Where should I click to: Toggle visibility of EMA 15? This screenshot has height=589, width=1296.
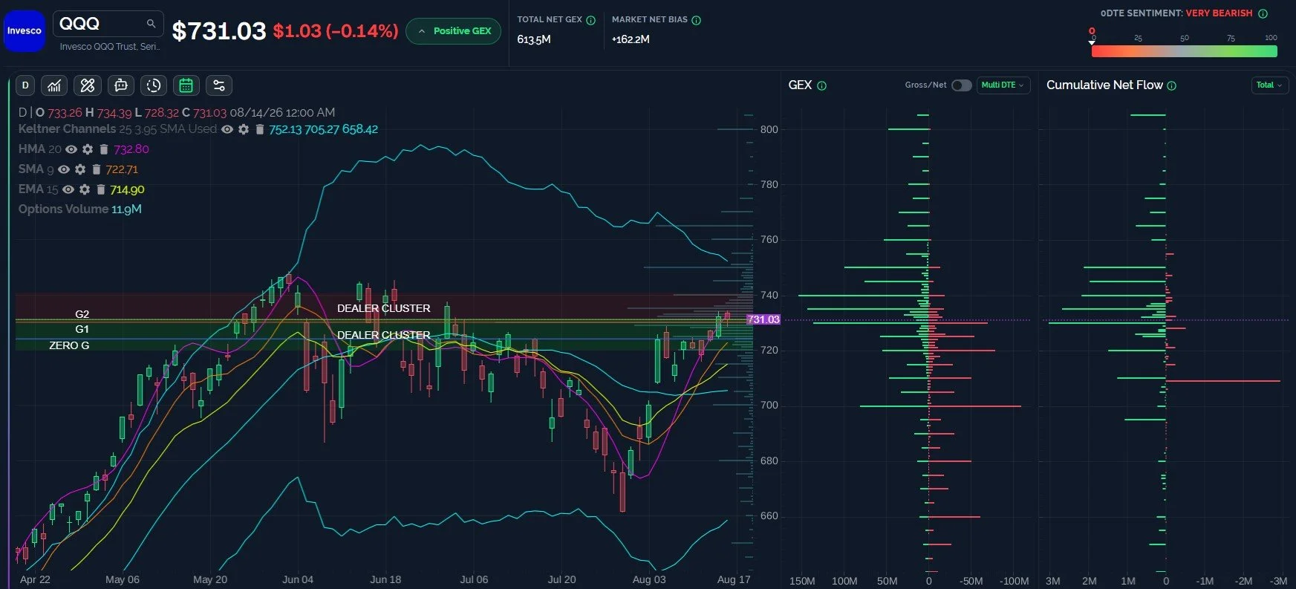[68, 189]
